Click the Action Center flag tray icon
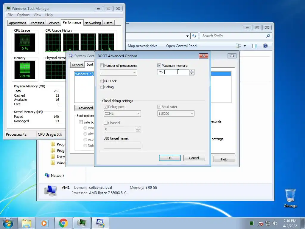 (x=260, y=223)
